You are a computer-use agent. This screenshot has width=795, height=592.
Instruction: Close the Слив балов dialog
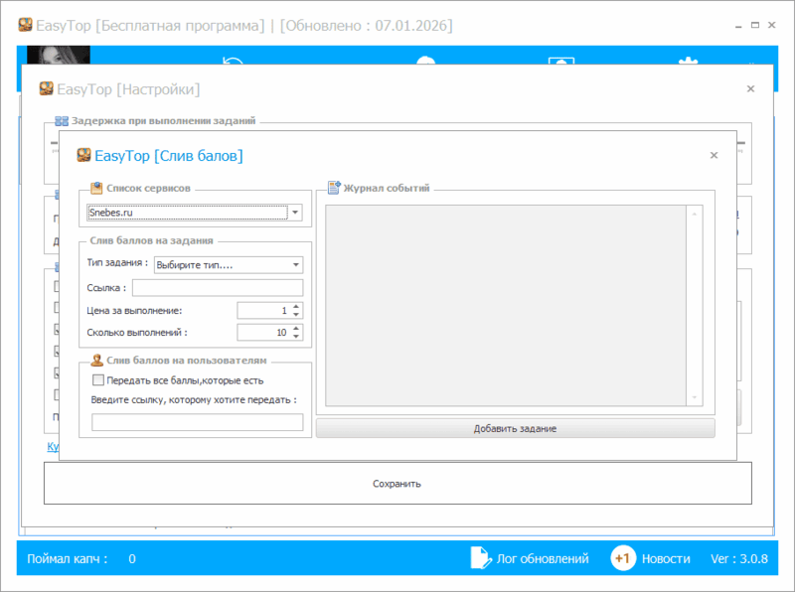click(714, 155)
